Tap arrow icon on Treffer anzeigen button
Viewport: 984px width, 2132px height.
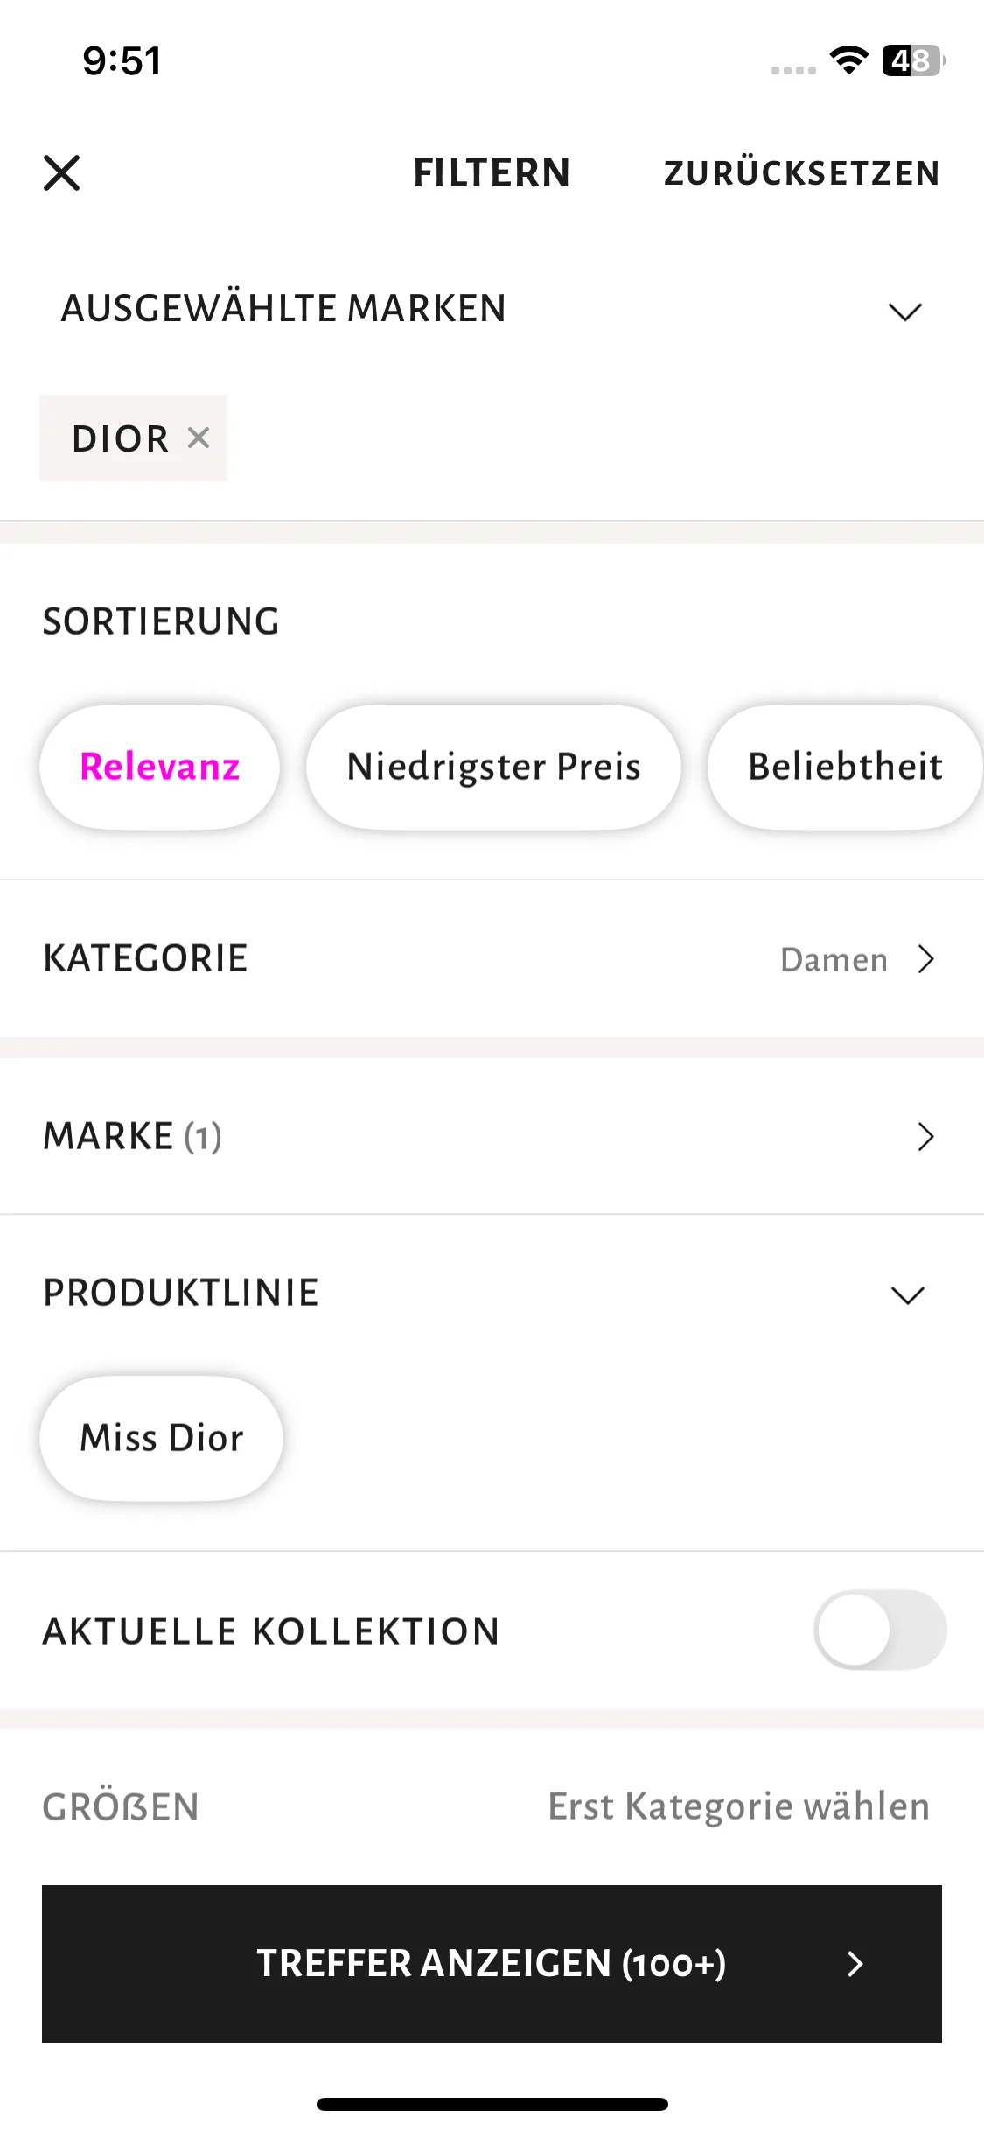pos(855,1964)
